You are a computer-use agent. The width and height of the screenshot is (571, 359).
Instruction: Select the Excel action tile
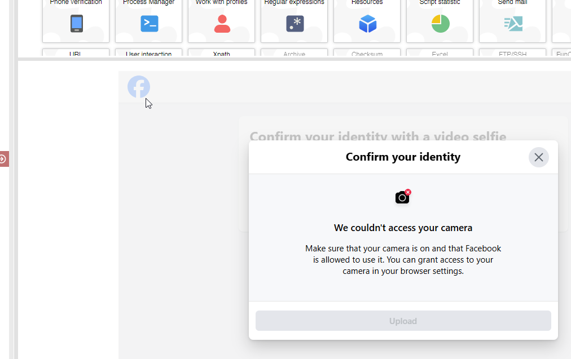[x=440, y=54]
